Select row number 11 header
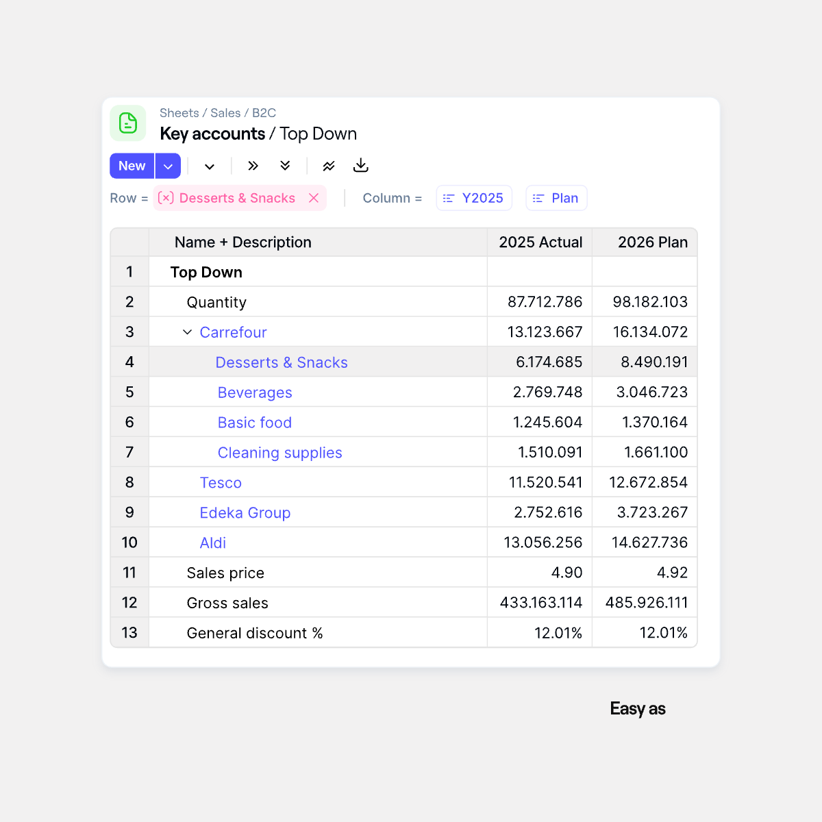822x822 pixels. [x=129, y=573]
